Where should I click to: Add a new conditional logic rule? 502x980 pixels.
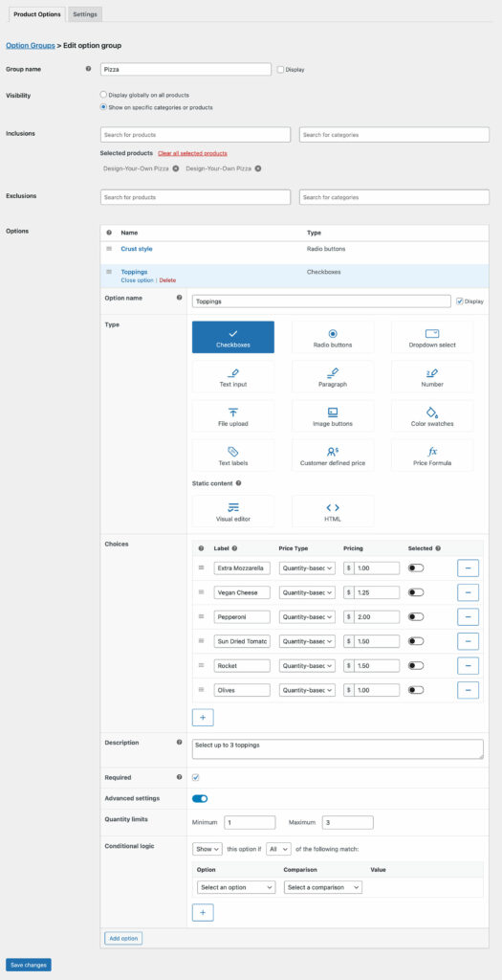point(203,912)
